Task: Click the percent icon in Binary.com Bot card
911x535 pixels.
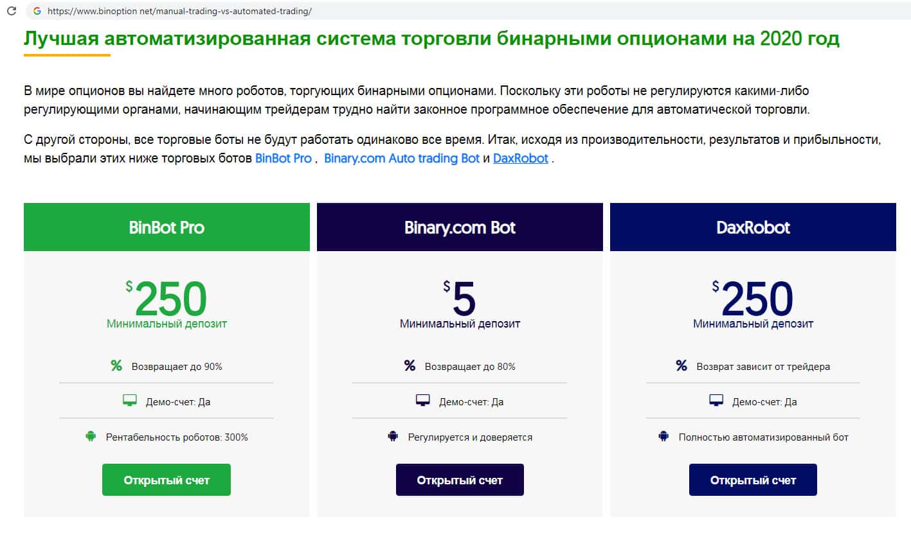Action: [x=410, y=366]
